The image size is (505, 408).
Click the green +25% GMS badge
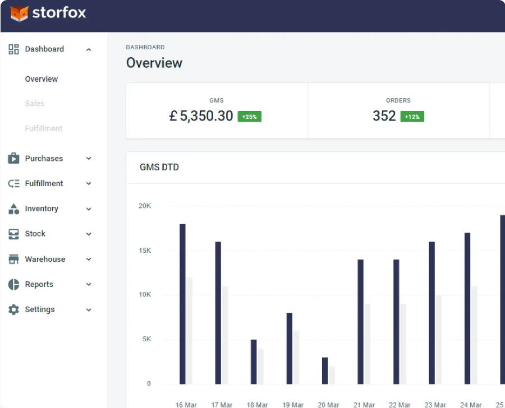coord(249,117)
